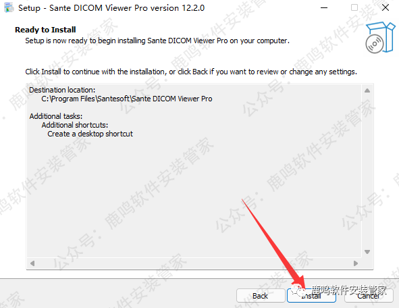Select the C:\Program Files\Santesoft path text
This screenshot has height=308, width=399.
tap(127, 99)
